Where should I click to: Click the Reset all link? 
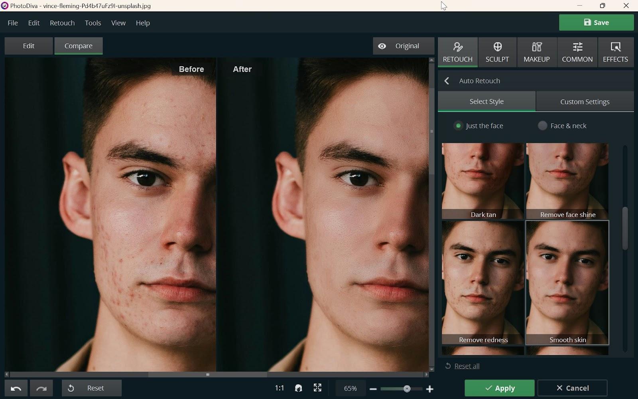[x=467, y=366]
